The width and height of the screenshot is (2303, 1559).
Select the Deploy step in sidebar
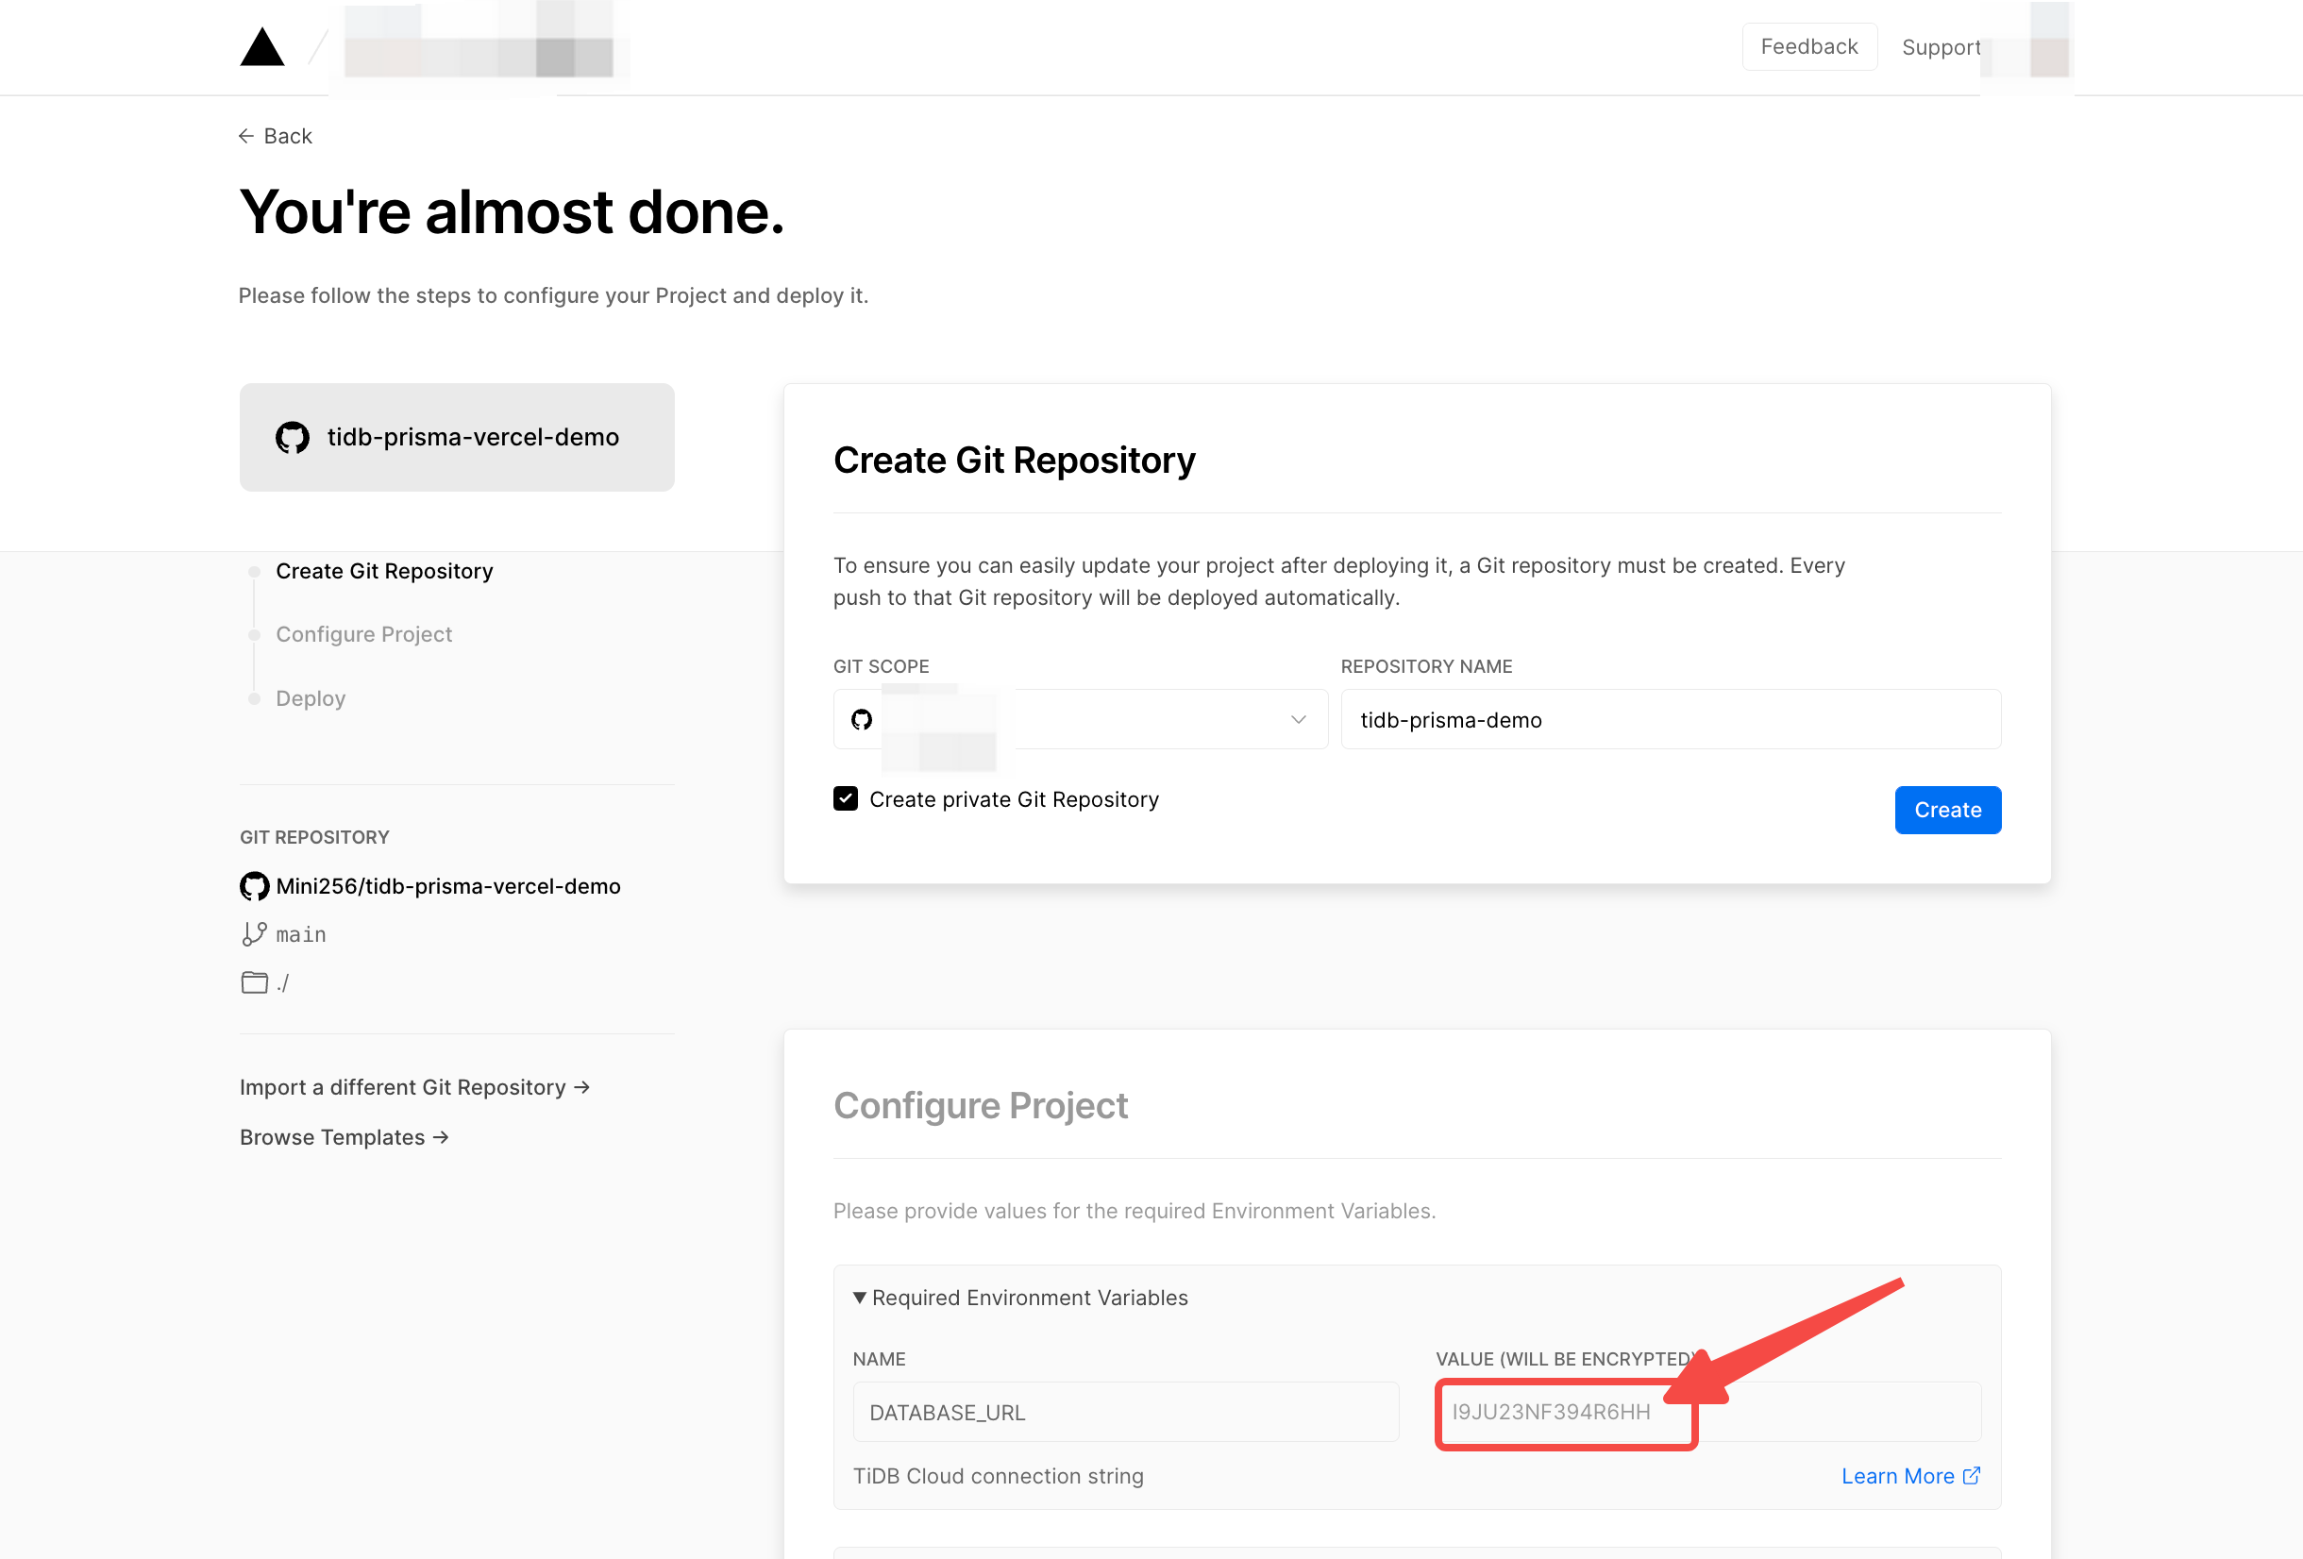pos(311,698)
